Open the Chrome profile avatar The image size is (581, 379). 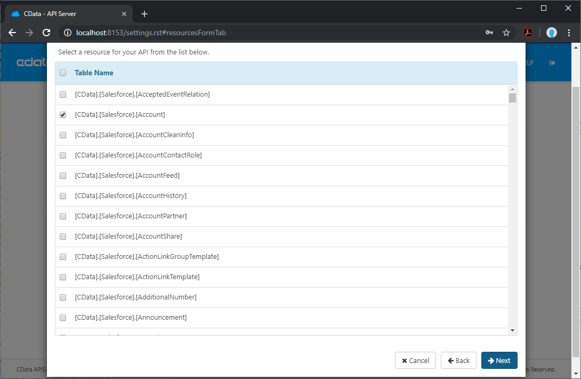(552, 33)
